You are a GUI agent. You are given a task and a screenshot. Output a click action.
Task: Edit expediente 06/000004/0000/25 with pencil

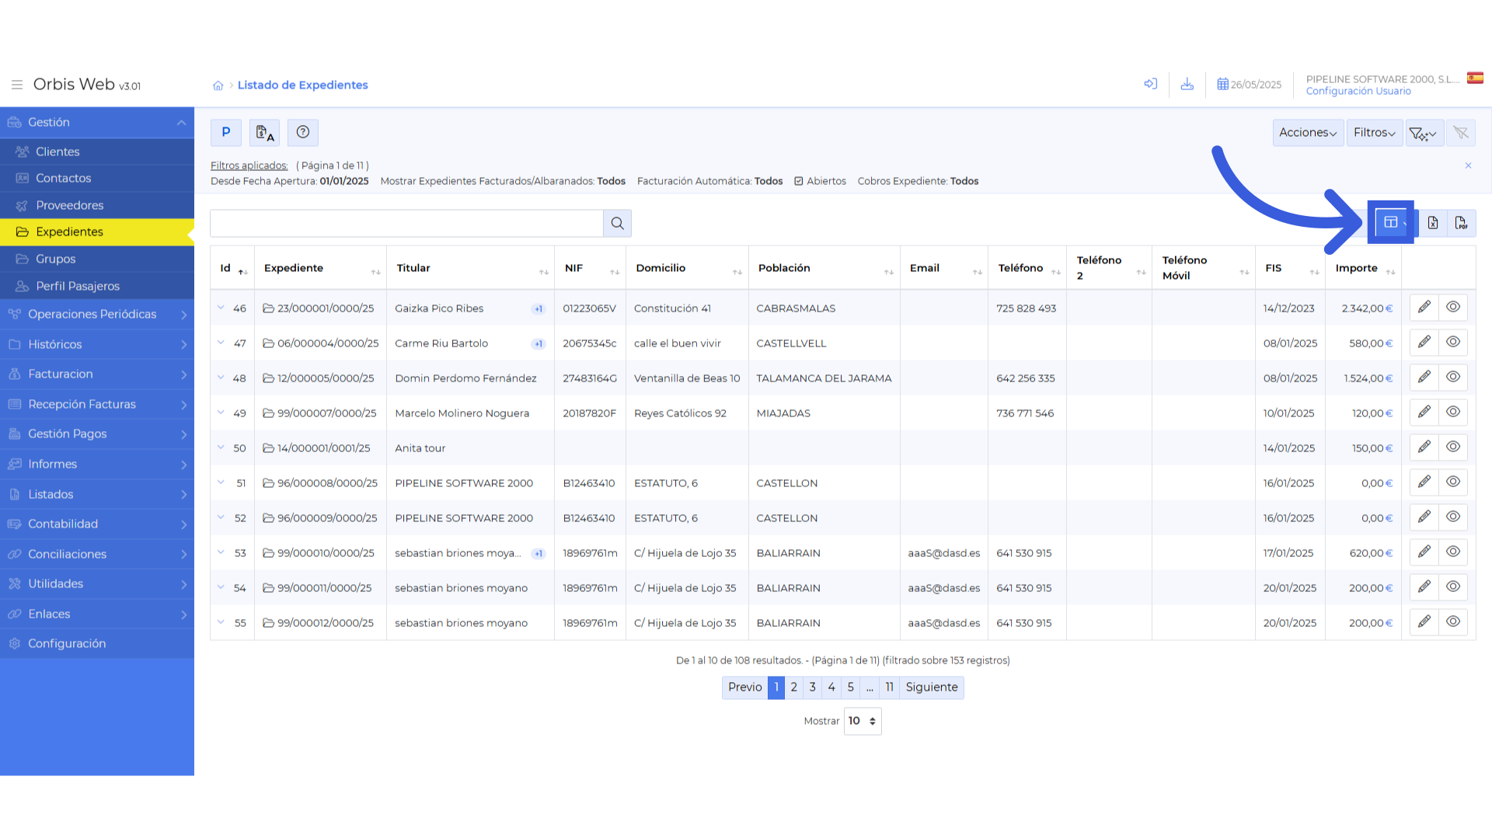coord(1424,343)
